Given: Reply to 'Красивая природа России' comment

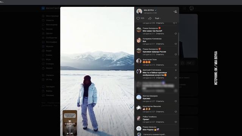Looking at the screenshot, I should 160,54.
